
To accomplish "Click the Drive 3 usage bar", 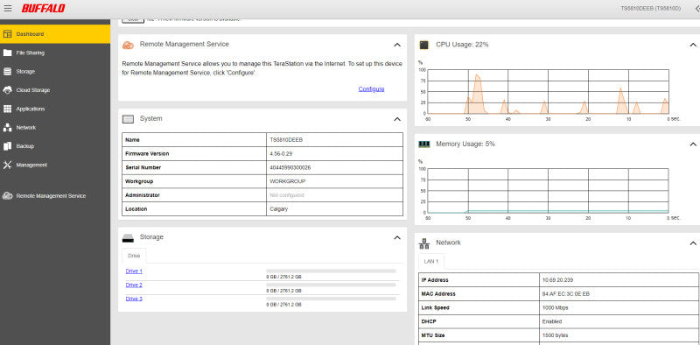I will click(331, 299).
